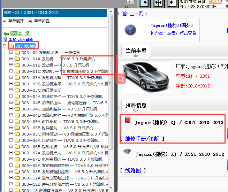Open the 线路图 link
Viewport: 228px width, 192px height.
[133, 170]
